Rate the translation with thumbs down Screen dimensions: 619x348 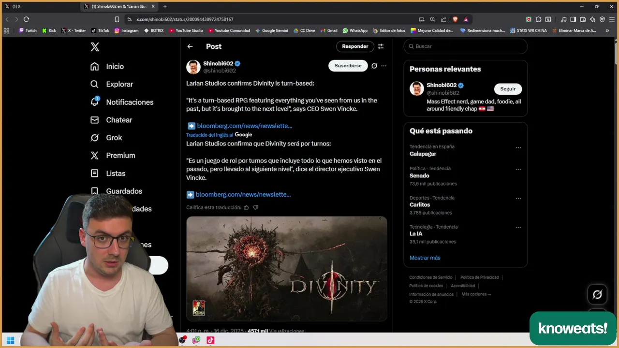[x=256, y=207]
